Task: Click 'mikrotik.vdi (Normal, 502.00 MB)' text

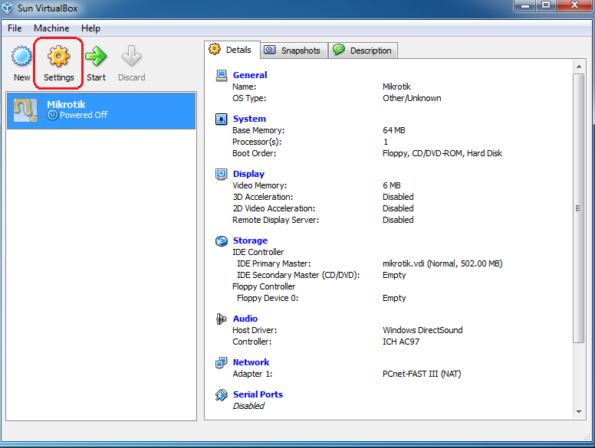Action: [442, 263]
